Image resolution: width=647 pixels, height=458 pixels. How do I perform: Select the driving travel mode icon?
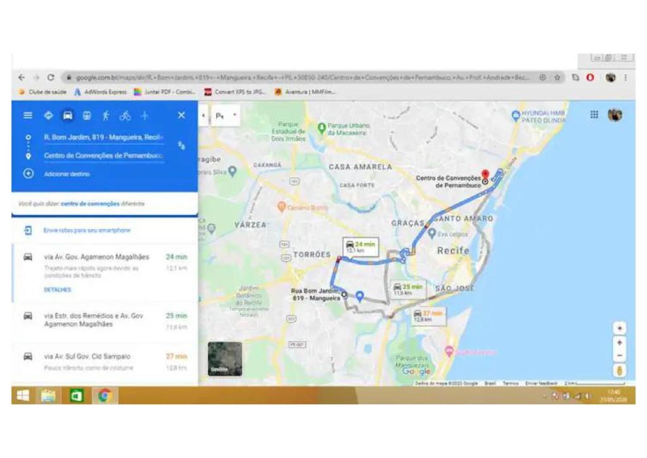point(68,116)
